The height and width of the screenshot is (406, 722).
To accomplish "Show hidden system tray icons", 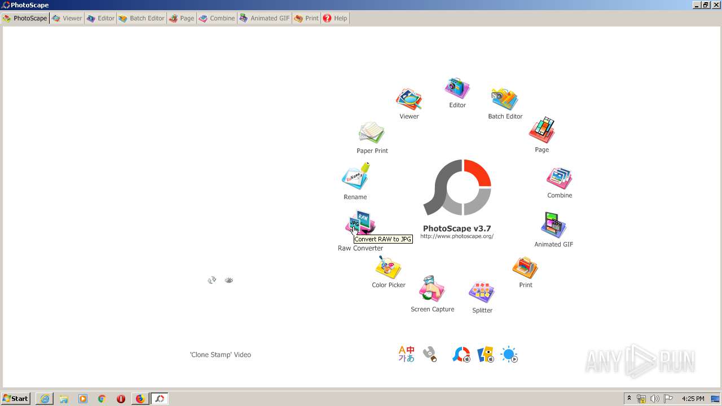I will [629, 399].
